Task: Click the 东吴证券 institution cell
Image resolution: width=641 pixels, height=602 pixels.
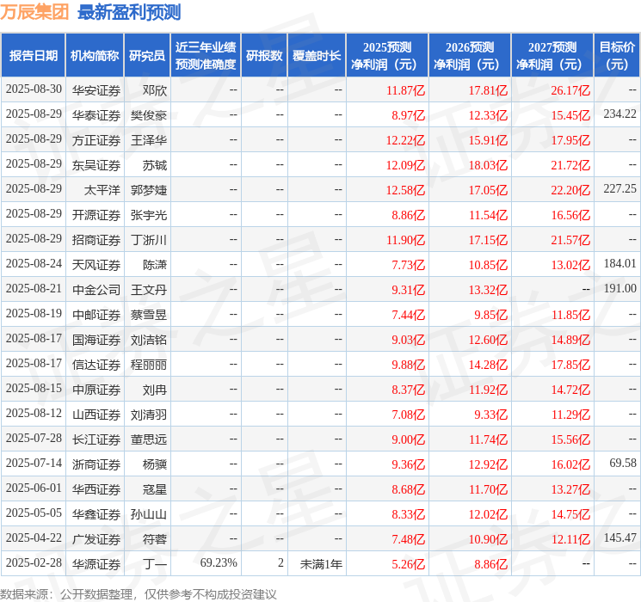Action: click(96, 165)
